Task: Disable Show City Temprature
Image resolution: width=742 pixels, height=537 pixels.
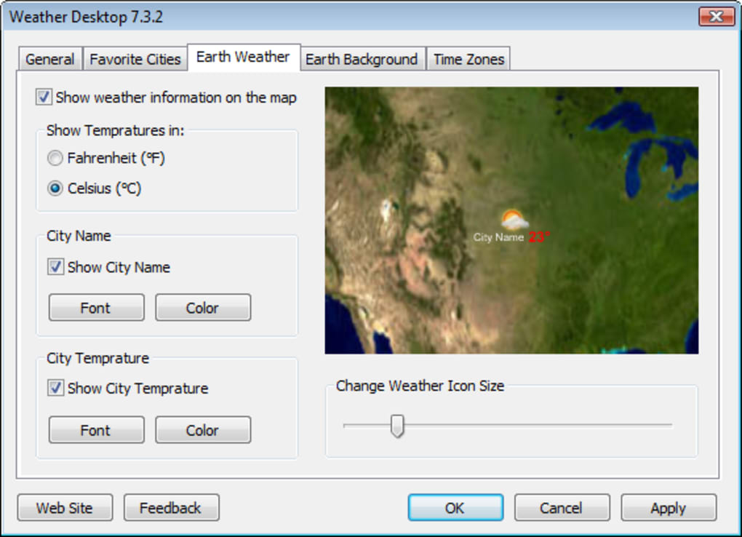Action: (x=54, y=389)
